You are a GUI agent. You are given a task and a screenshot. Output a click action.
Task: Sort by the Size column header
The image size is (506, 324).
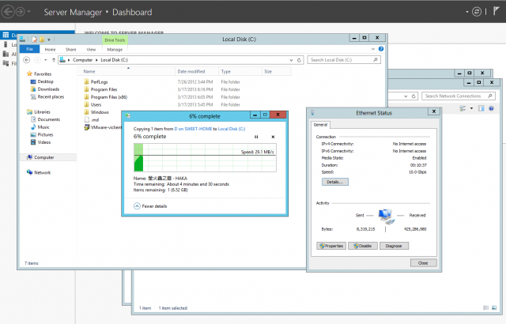click(x=276, y=71)
